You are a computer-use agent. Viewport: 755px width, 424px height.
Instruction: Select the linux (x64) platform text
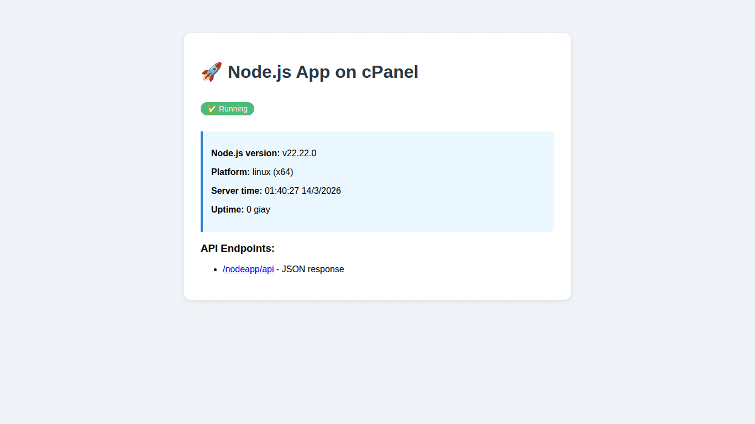pyautogui.click(x=272, y=172)
